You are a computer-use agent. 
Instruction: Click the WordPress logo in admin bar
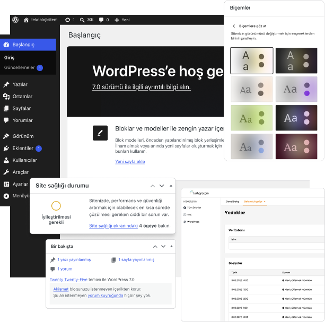coord(15,20)
